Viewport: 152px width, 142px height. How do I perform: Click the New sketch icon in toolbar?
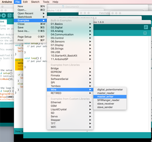click(9, 15)
